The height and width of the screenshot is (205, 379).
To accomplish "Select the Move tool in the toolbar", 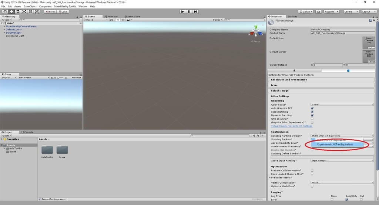I will [x=11, y=11].
